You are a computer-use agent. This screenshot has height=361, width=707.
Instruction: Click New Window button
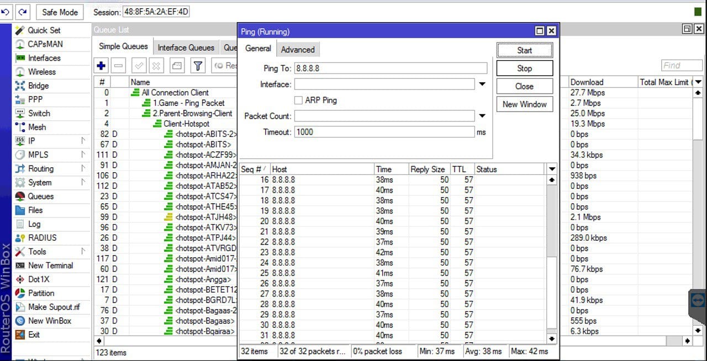525,104
